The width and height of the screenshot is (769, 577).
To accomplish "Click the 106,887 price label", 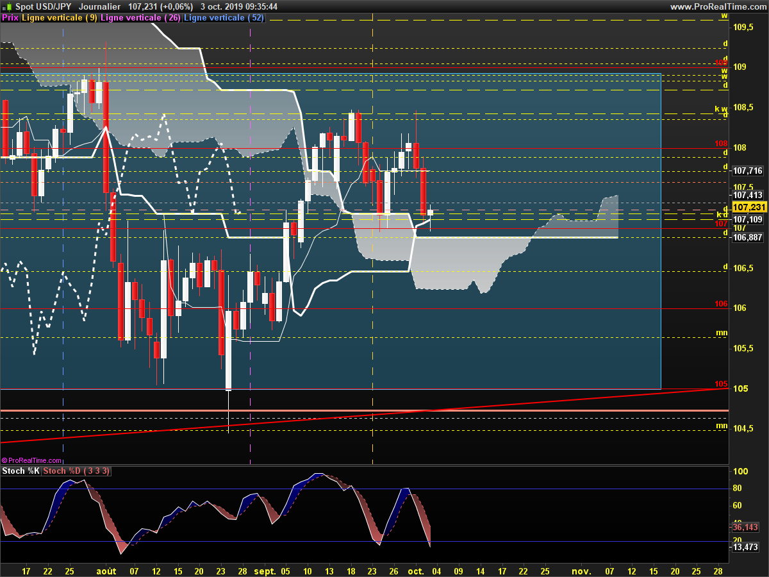I will tap(747, 237).
